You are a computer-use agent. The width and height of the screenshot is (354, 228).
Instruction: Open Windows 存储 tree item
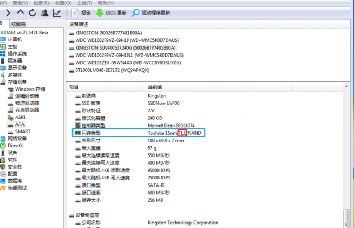click(x=26, y=89)
